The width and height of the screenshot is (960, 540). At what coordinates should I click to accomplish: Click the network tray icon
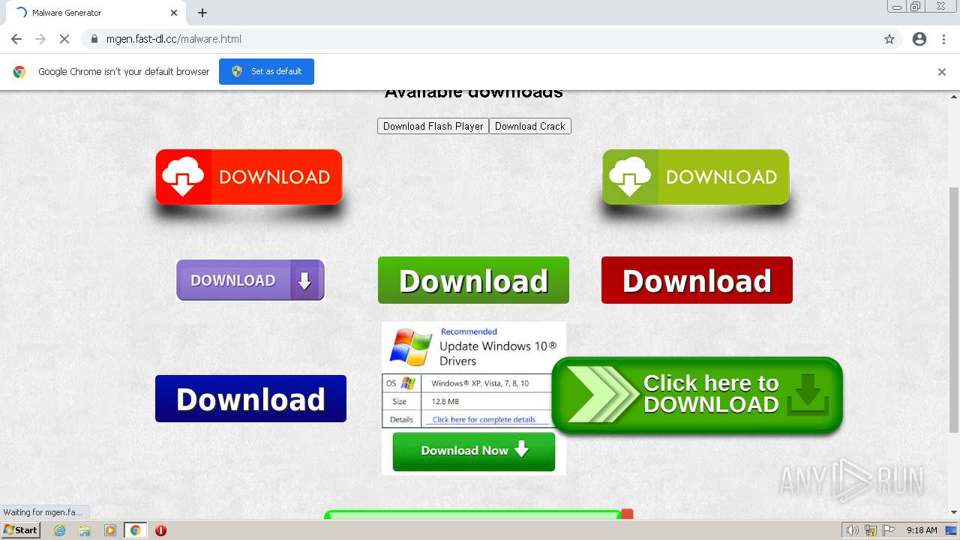[x=871, y=530]
